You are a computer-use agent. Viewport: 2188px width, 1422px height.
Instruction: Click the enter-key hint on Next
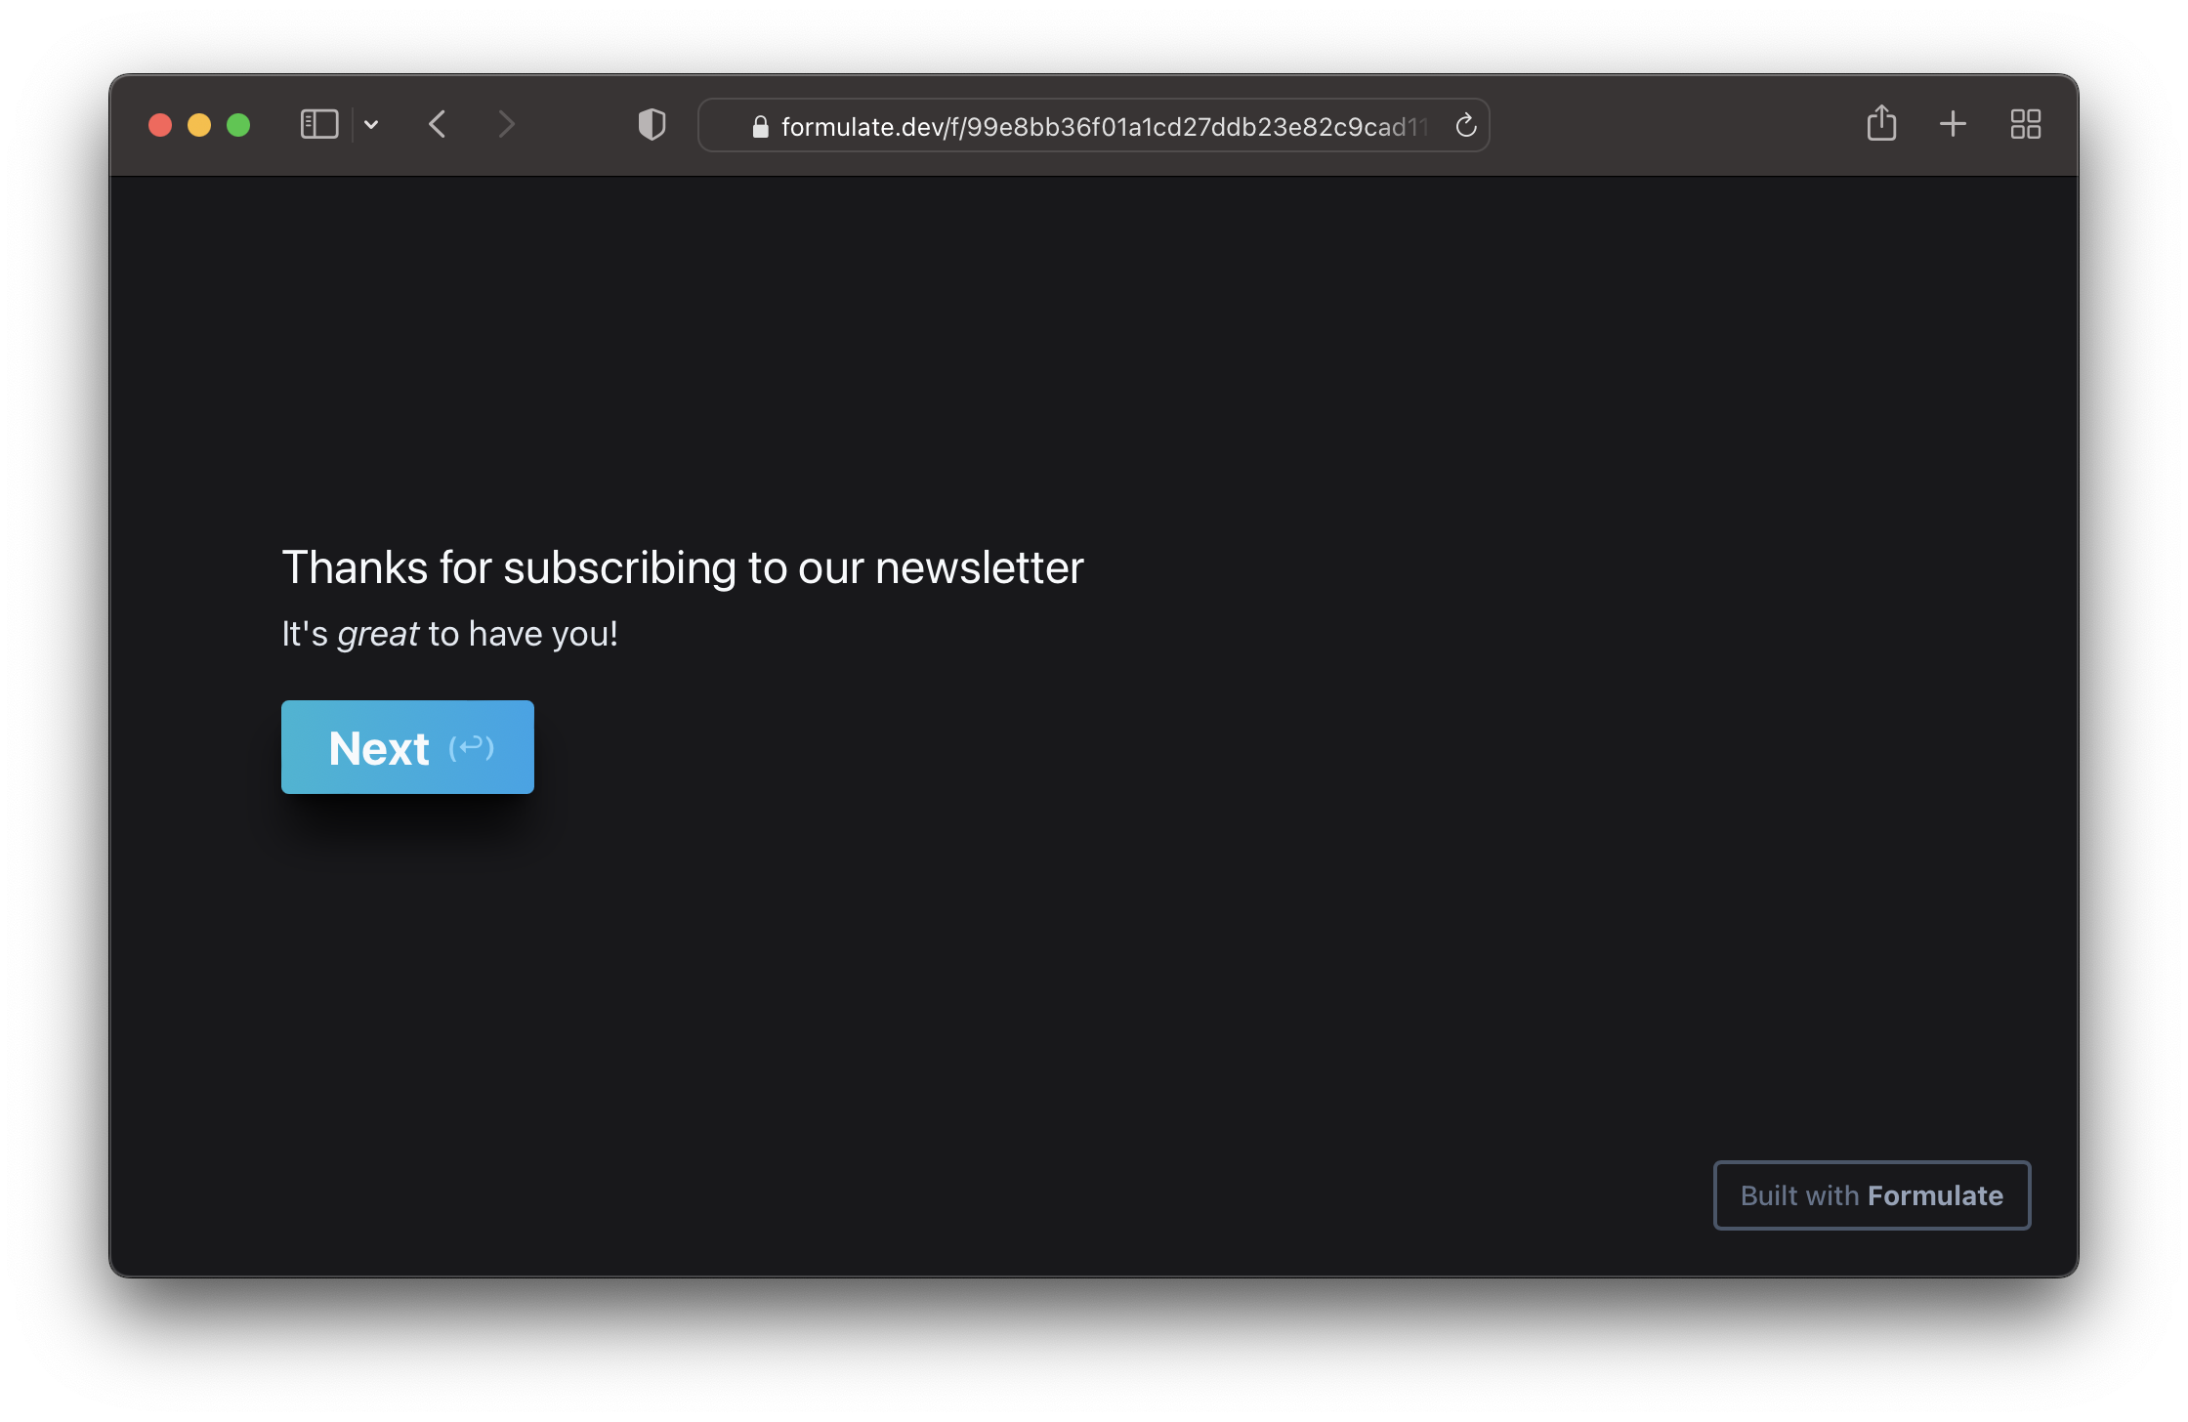472,747
